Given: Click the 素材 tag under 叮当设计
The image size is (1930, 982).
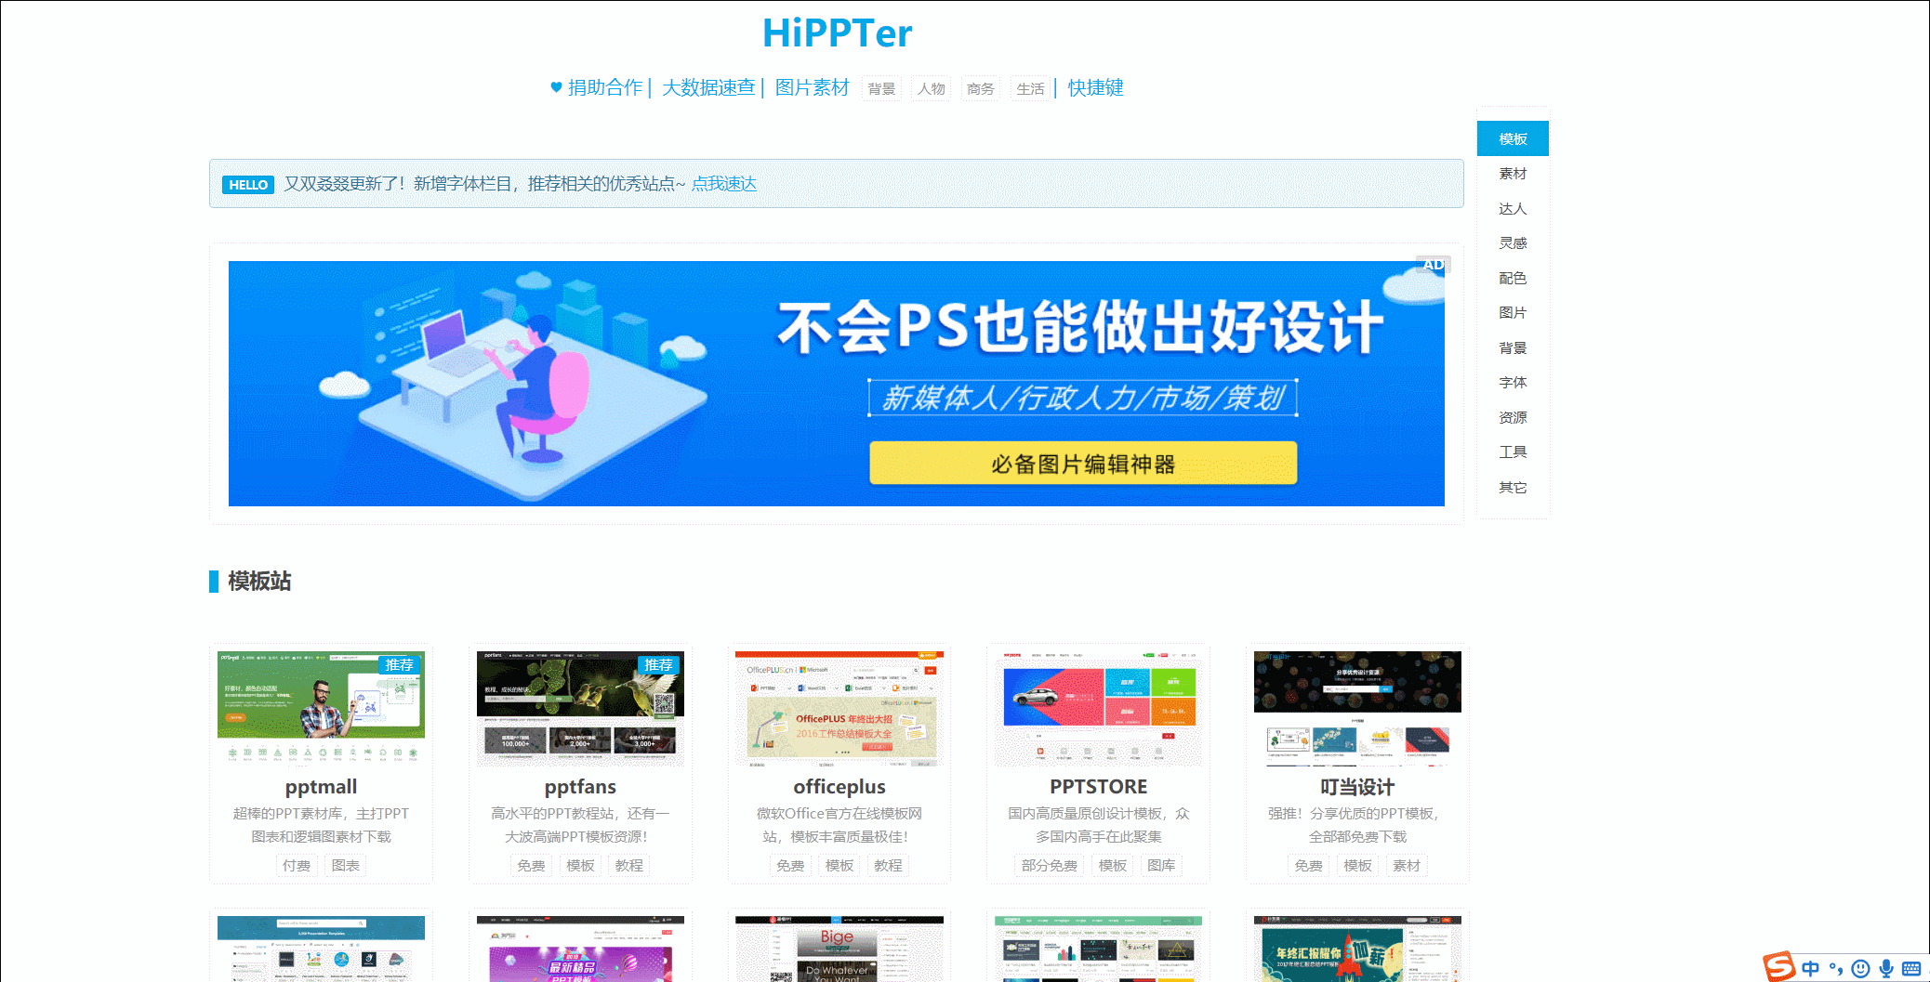Looking at the screenshot, I should click(x=1407, y=866).
